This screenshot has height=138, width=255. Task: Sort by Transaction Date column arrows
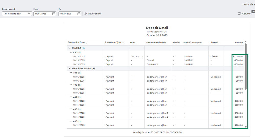tap(87, 43)
